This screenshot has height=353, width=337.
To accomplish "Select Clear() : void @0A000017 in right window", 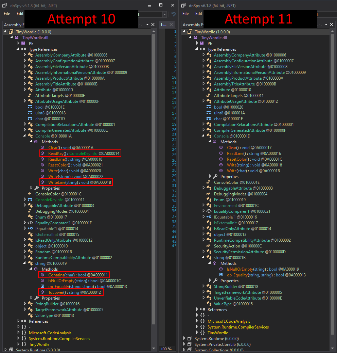I will pyautogui.click(x=249, y=147).
